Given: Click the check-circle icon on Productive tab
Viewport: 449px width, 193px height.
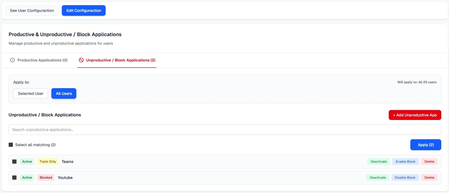Looking at the screenshot, I should (12, 60).
